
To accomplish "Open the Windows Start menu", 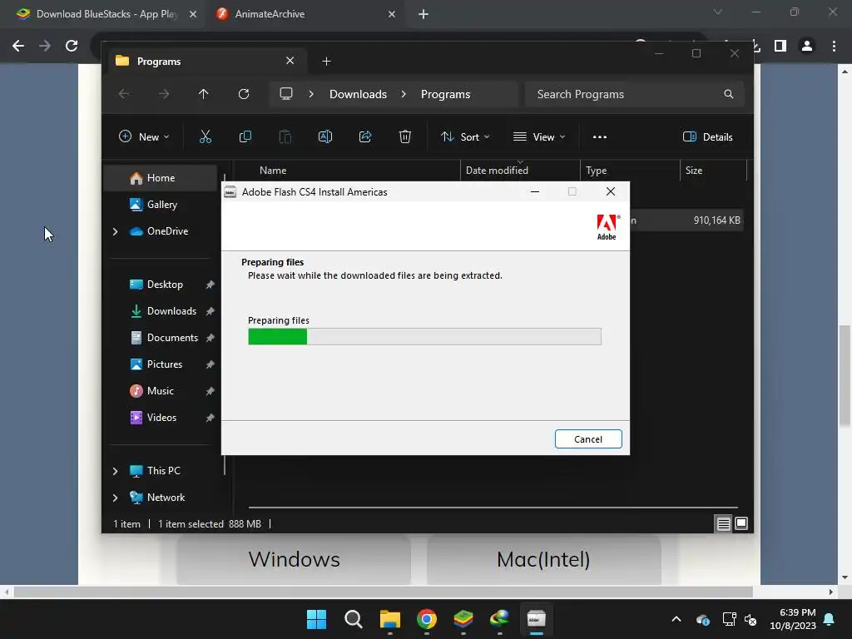I will 316,619.
